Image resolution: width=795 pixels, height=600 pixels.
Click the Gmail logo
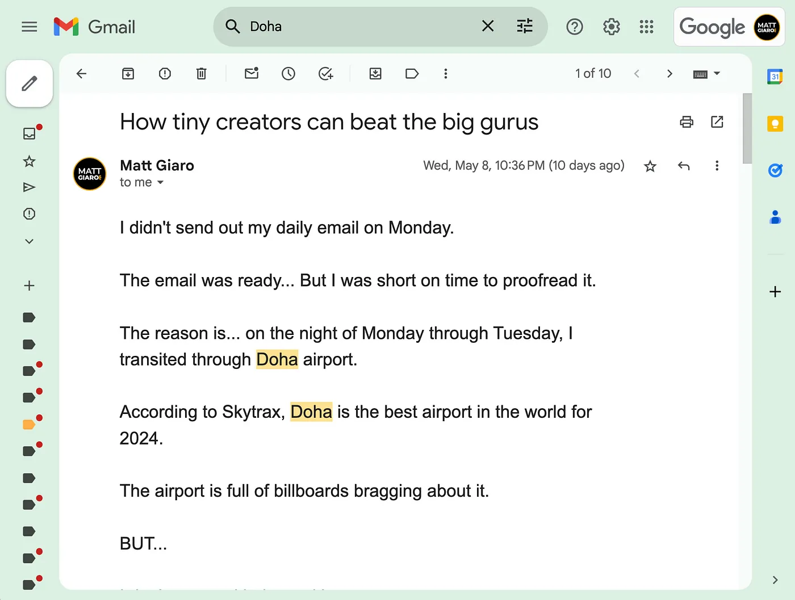point(94,27)
